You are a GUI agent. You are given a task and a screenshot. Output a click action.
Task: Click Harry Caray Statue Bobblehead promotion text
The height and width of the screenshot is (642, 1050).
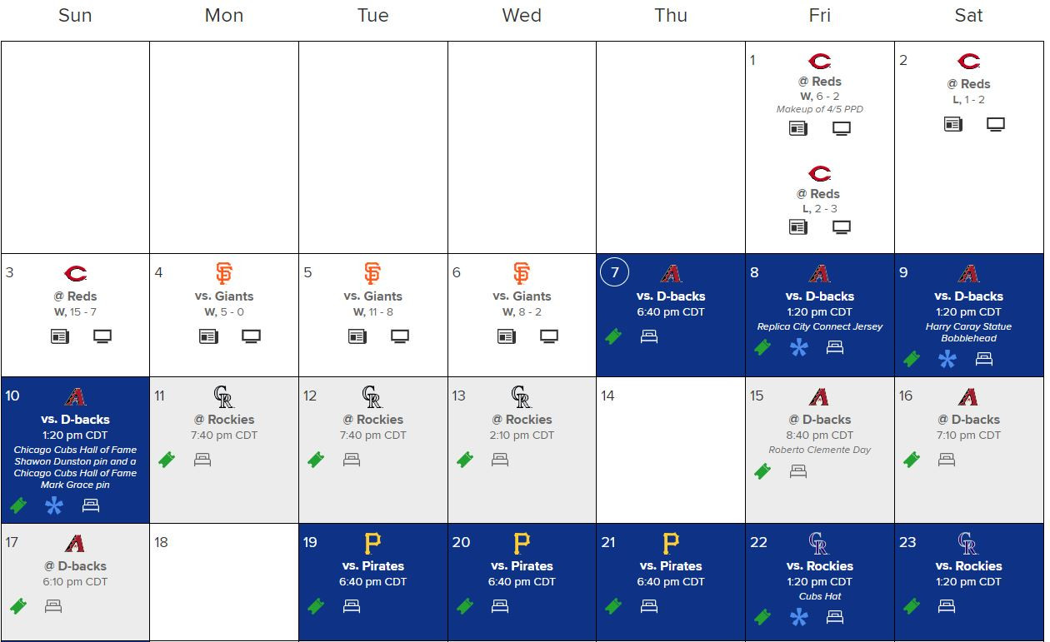(x=968, y=332)
